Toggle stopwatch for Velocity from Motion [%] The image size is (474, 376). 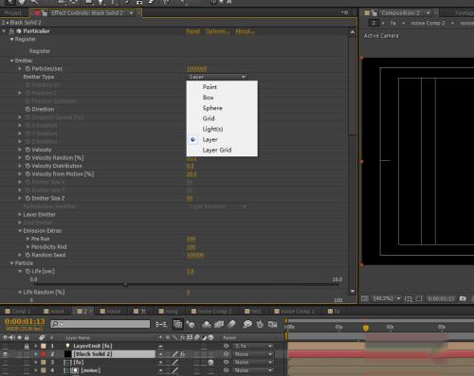click(27, 174)
